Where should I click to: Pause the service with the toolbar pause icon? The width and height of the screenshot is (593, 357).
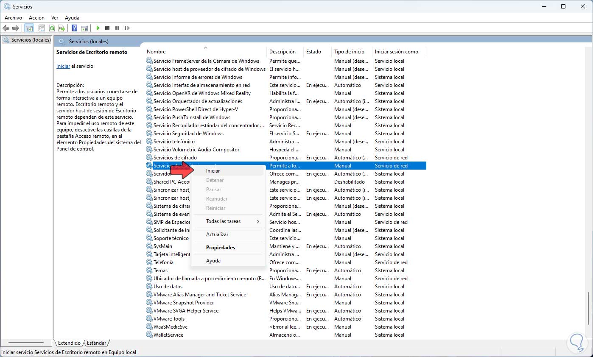[x=117, y=28]
